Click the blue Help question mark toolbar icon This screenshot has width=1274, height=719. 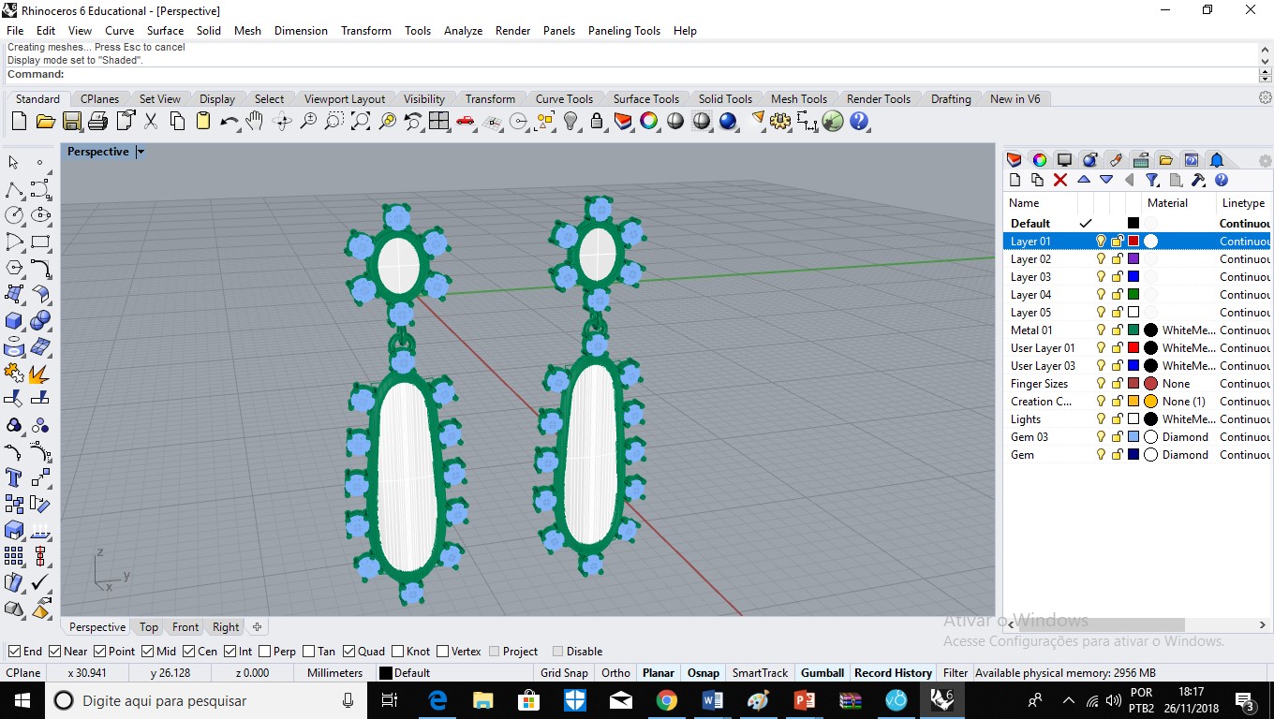pos(859,121)
